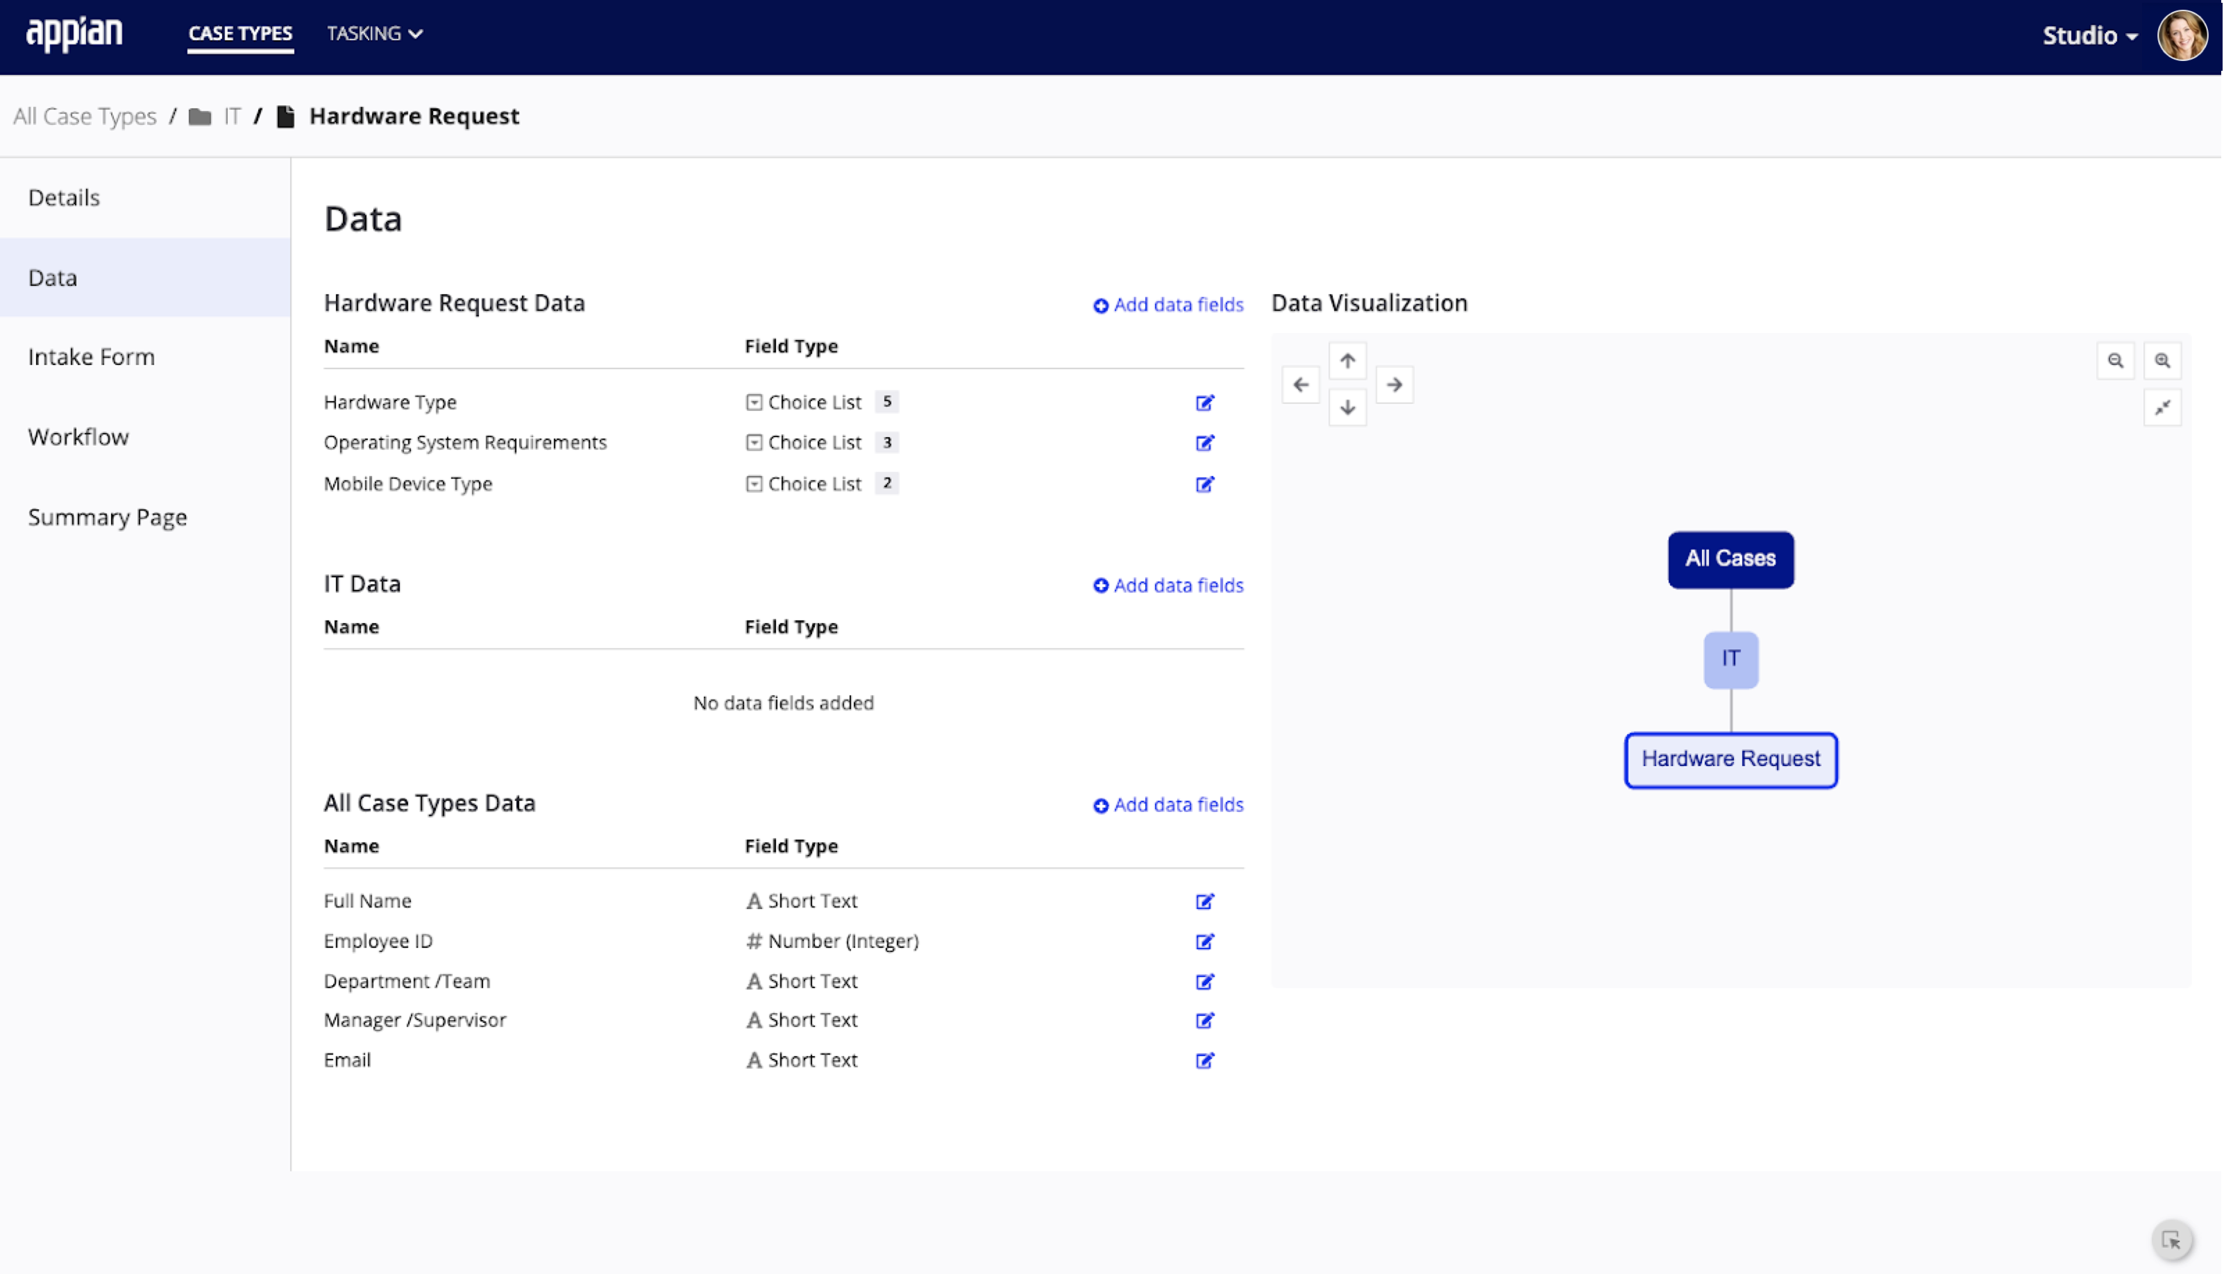The width and height of the screenshot is (2224, 1274).
Task: Navigate to IT breadcrumb link
Action: pos(232,117)
